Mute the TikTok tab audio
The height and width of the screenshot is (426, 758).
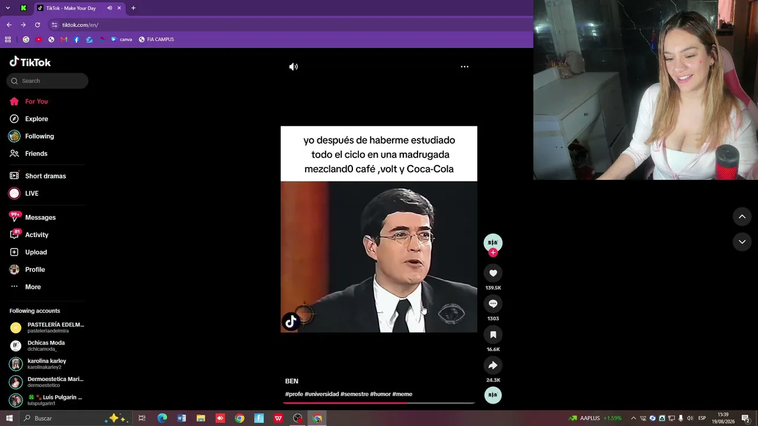pyautogui.click(x=110, y=8)
